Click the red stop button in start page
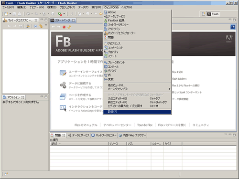This screenshot has height=179, width=239. [x=64, y=27]
